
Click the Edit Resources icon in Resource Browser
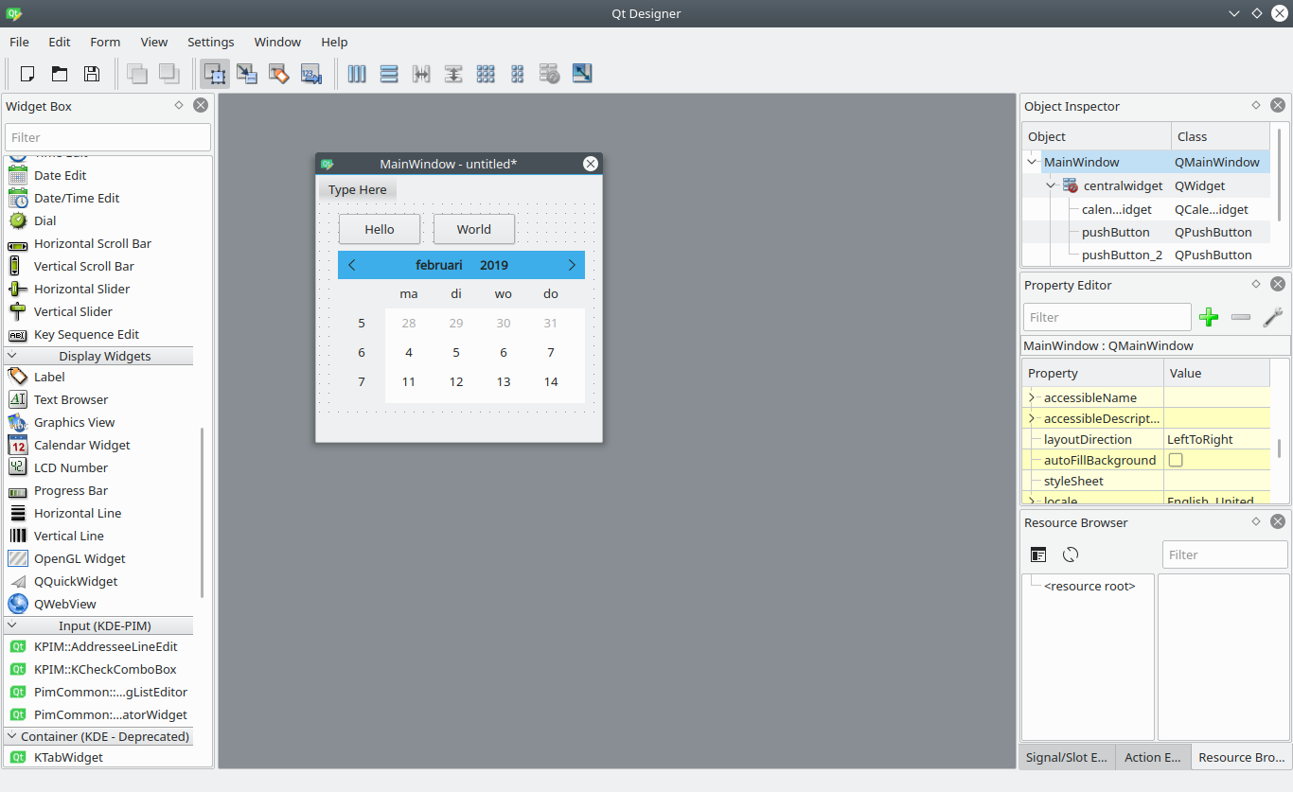[x=1038, y=554]
